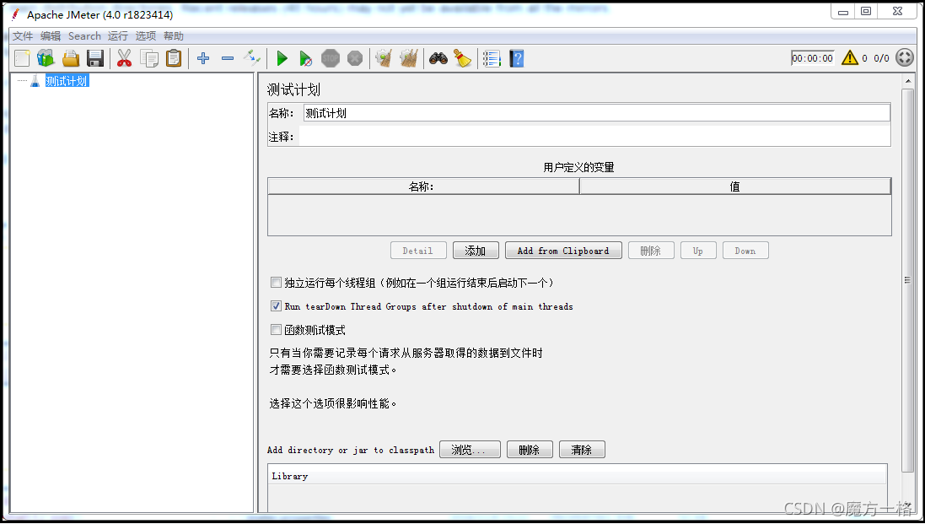Viewport: 925px width, 524px height.
Task: Click the Down button
Action: (745, 251)
